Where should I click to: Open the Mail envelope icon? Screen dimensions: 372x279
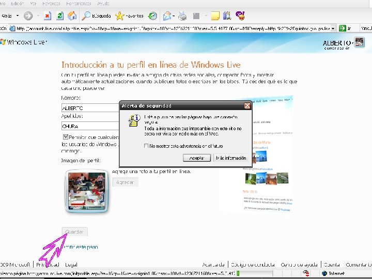(167, 16)
